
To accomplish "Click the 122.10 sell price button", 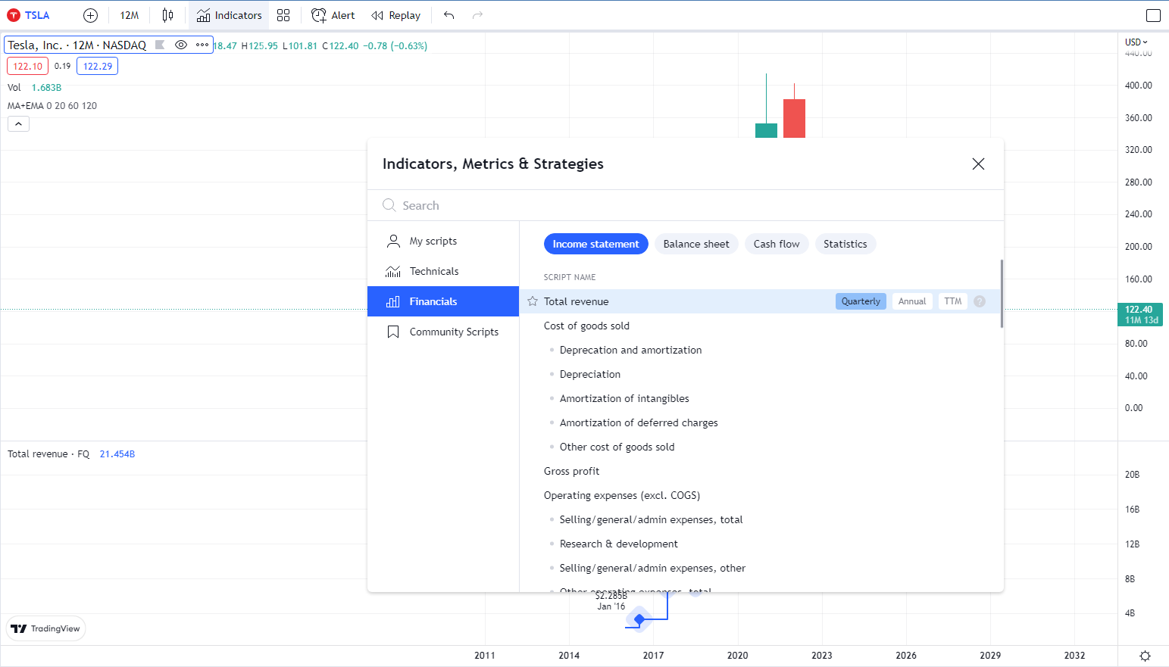I will (x=28, y=66).
